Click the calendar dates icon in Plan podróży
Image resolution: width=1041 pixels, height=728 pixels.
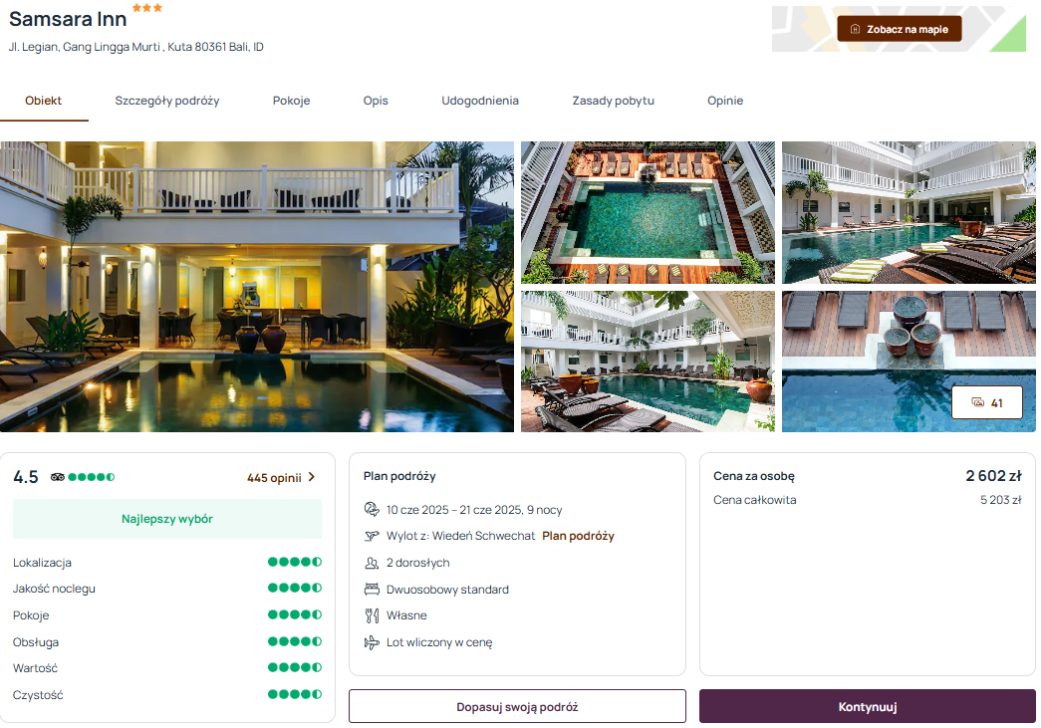372,509
